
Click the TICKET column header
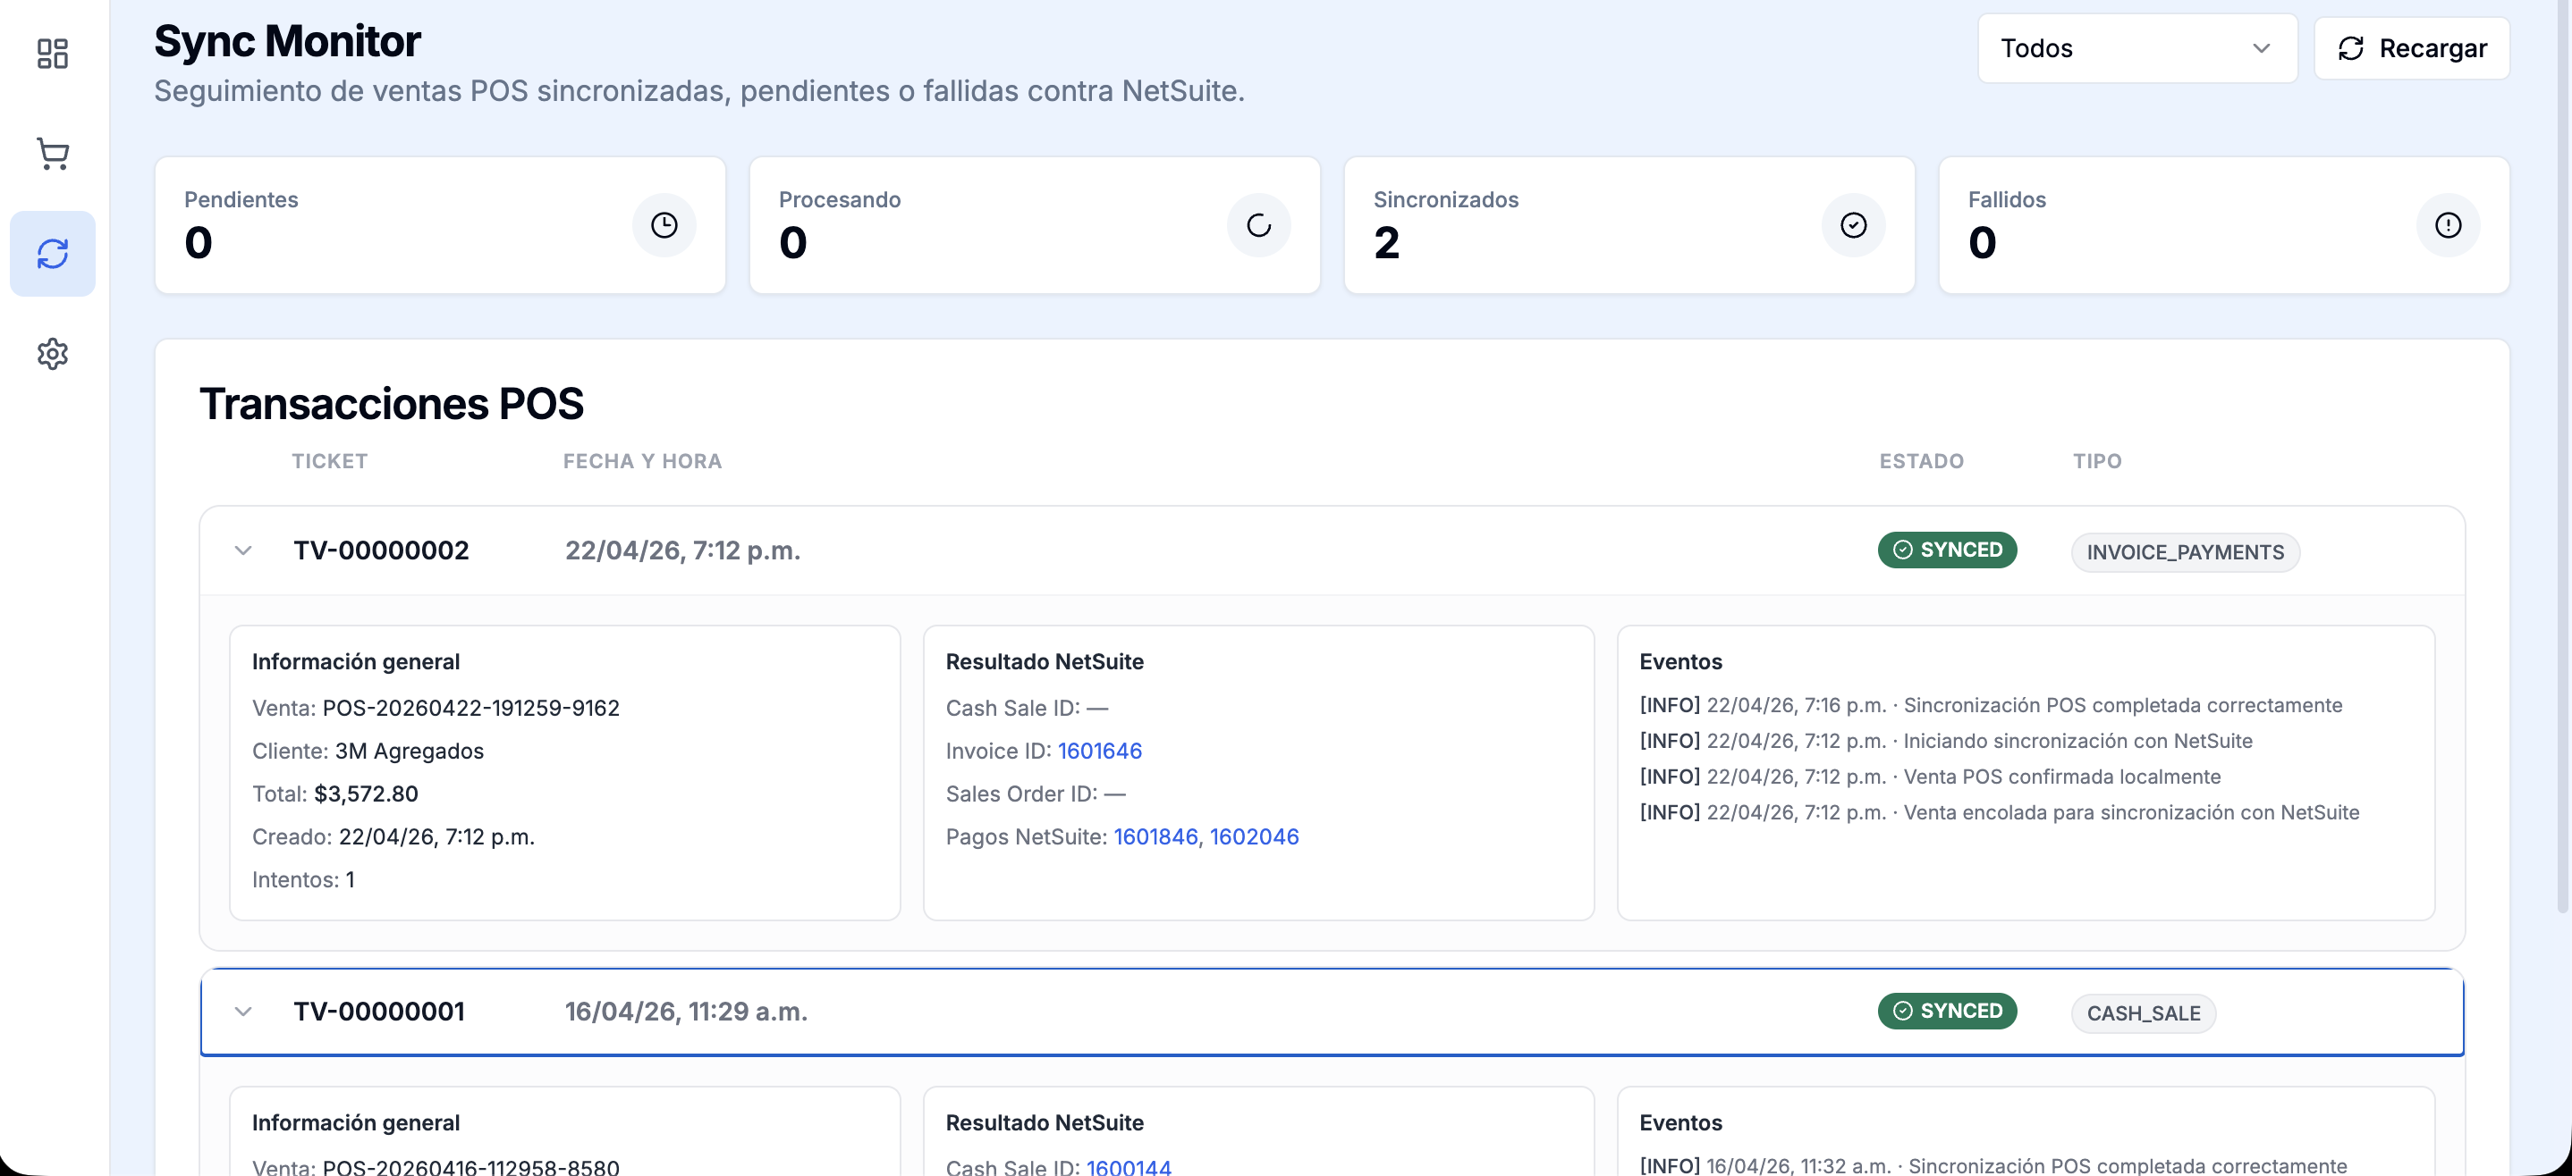point(329,461)
